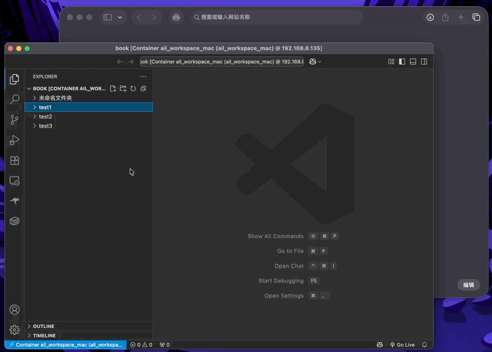Open the Remote Explorer view

coord(15,181)
